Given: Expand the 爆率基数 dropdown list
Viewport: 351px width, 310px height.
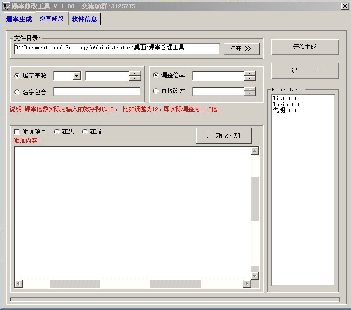Looking at the screenshot, I should coord(76,76).
